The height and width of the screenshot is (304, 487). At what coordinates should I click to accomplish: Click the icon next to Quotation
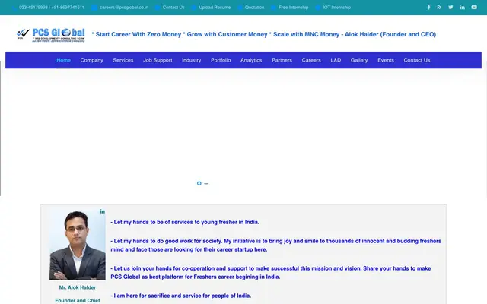click(x=240, y=8)
